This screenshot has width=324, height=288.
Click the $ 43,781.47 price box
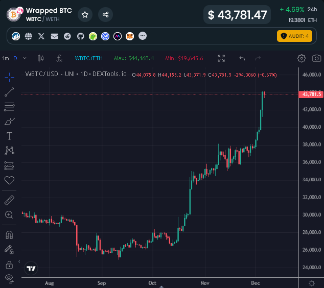pyautogui.click(x=237, y=15)
